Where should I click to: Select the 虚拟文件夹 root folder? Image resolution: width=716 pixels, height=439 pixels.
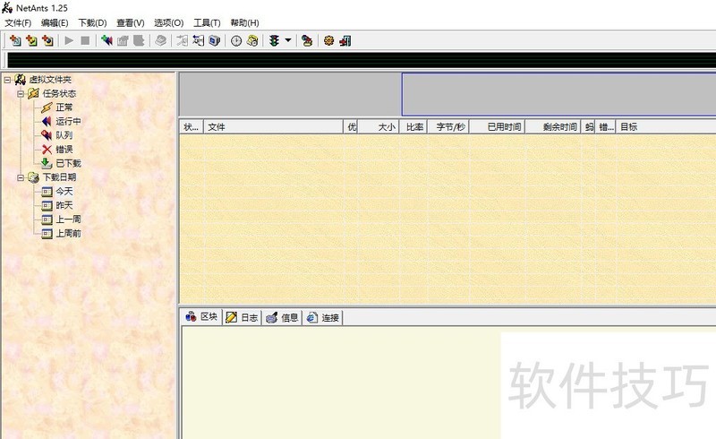pyautogui.click(x=50, y=80)
